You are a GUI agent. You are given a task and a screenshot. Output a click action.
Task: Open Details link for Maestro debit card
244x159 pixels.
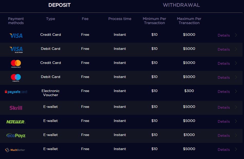coord(224,77)
